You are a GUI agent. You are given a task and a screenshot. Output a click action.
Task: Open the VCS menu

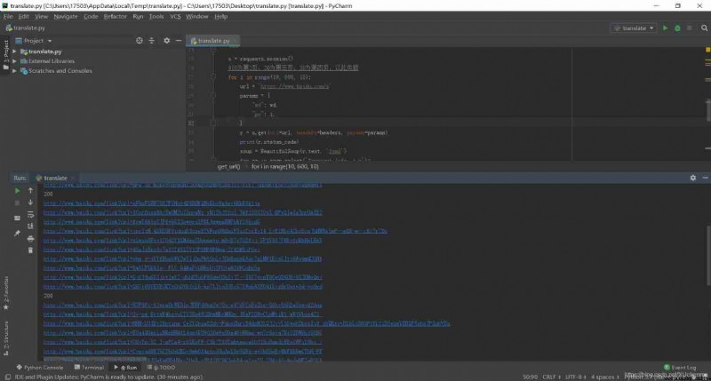tap(175, 16)
